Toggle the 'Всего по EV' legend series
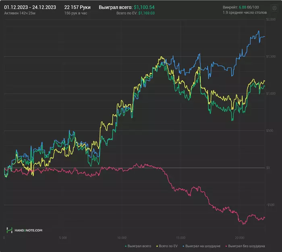Viewport: 282px width, 252px height. pyautogui.click(x=167, y=246)
